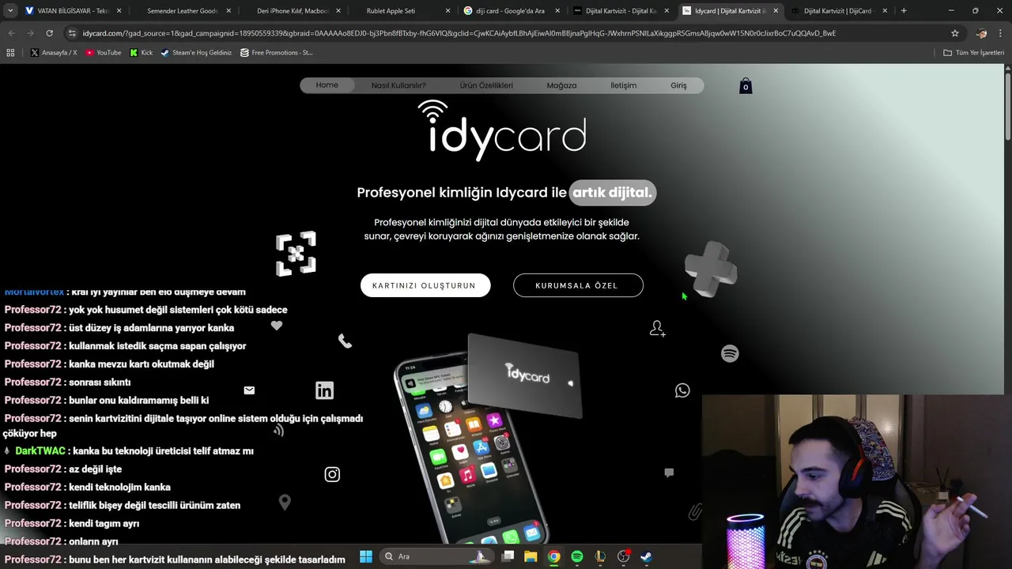The image size is (1012, 569).
Task: Switch to Semender Leather Goods tab
Action: coord(182,11)
